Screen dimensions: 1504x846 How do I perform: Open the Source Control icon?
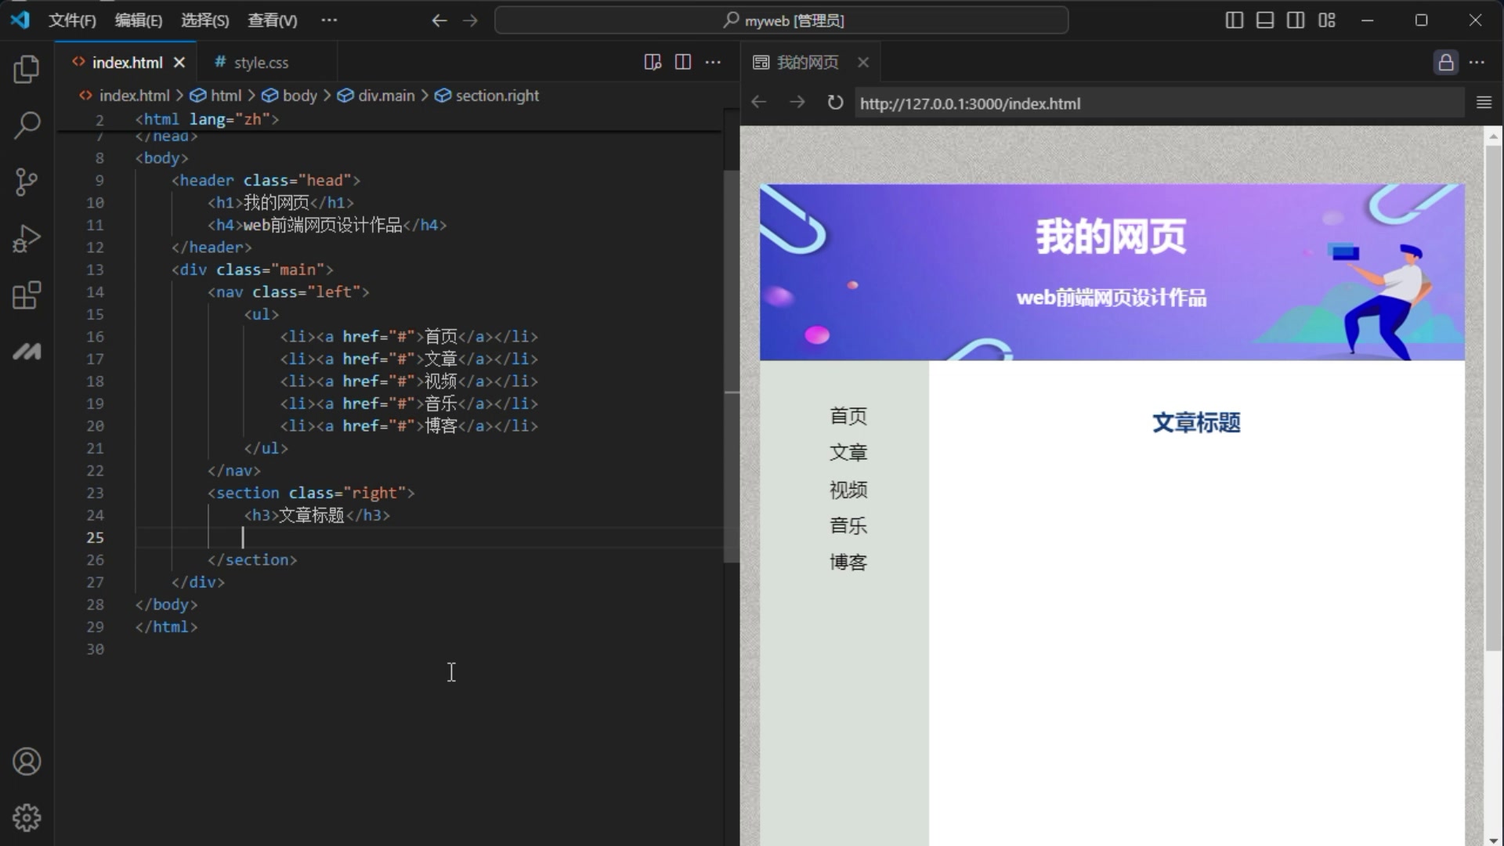(x=27, y=182)
